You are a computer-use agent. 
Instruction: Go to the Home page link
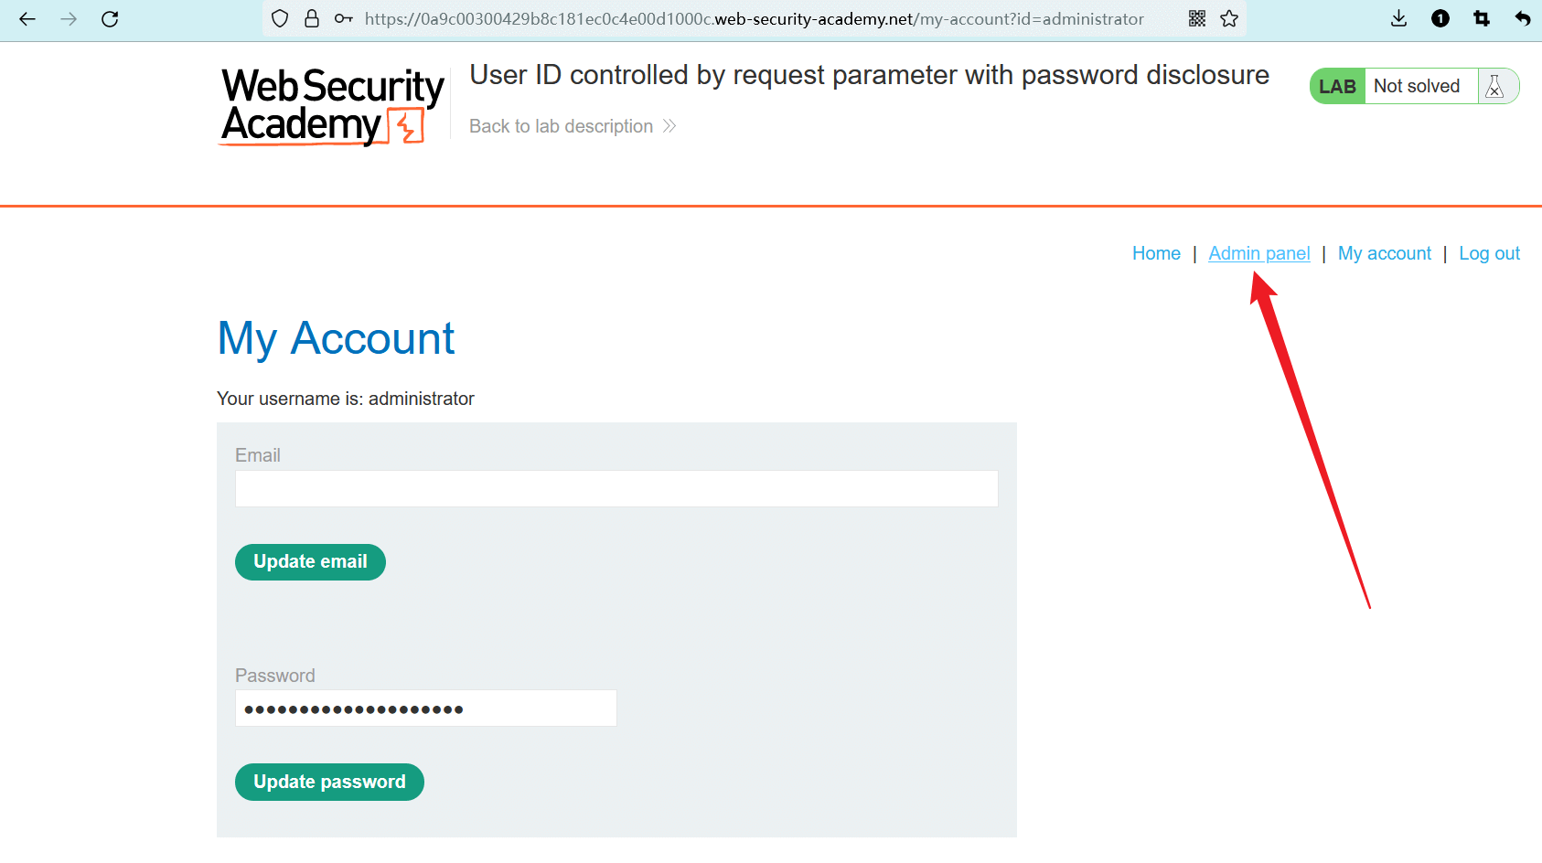[x=1156, y=253]
